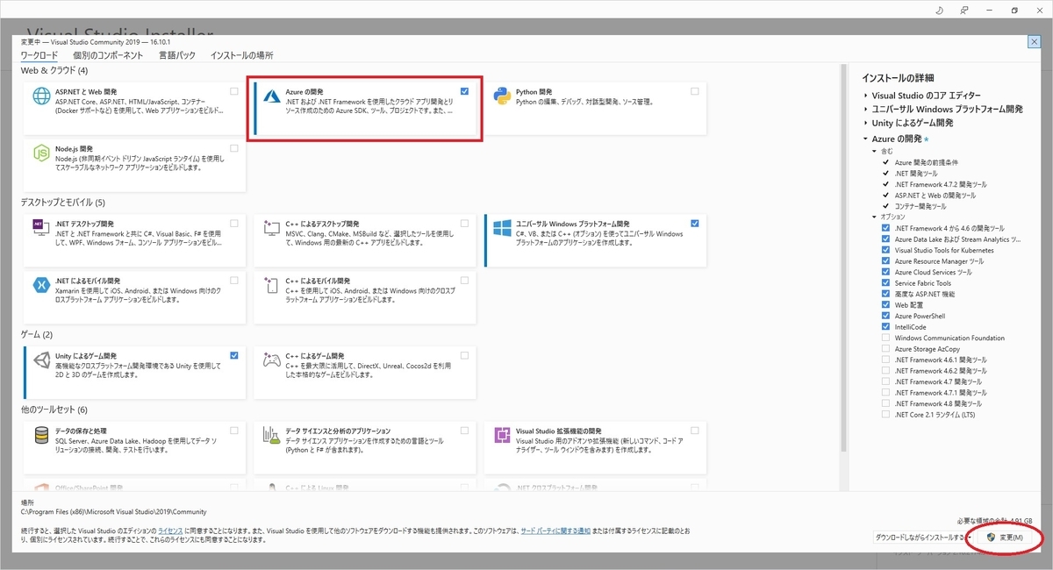1053x570 pixels.
Task: Open the ライセンス link
Action: [170, 531]
